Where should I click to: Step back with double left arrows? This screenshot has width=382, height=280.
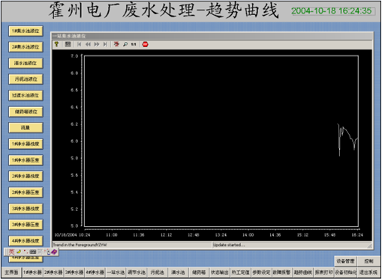tap(88, 44)
